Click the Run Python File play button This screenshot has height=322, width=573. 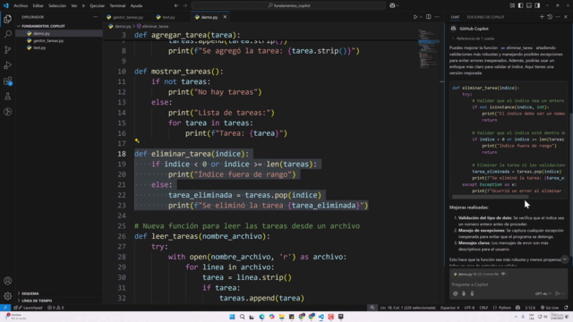click(415, 17)
